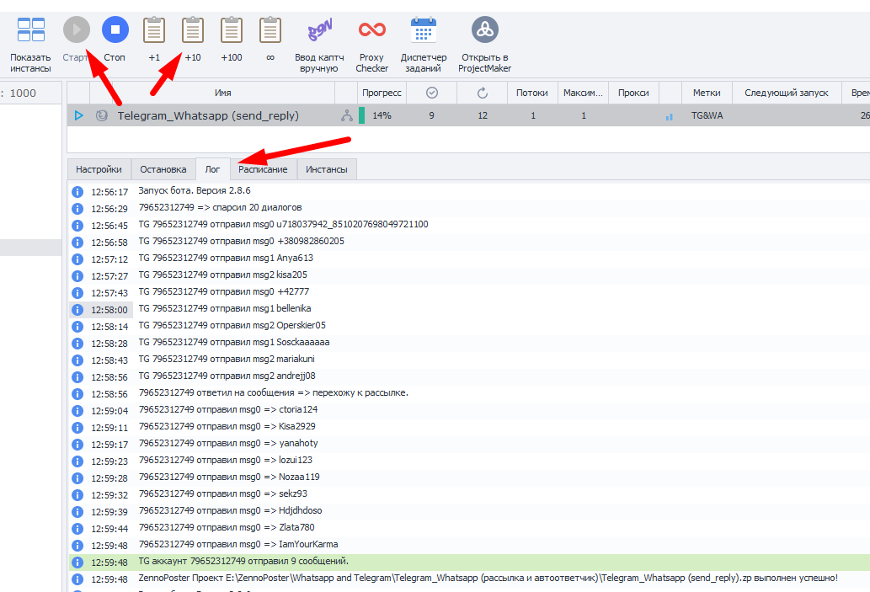Viewport: 870px width, 592px height.
Task: Click info icon at 12:59:04 log row
Action: pyautogui.click(x=77, y=411)
